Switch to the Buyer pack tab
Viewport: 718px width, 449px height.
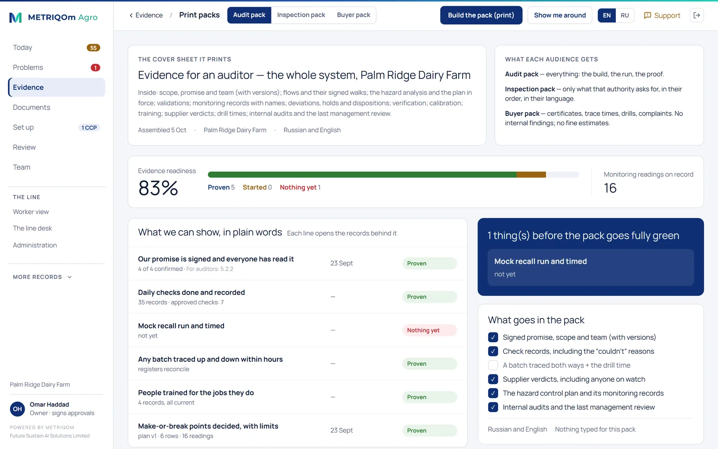354,15
